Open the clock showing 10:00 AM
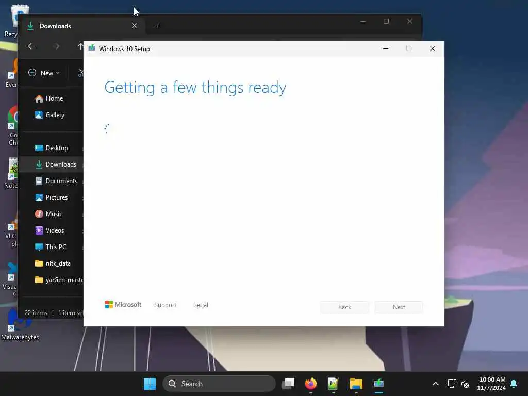Image resolution: width=528 pixels, height=396 pixels. click(491, 384)
